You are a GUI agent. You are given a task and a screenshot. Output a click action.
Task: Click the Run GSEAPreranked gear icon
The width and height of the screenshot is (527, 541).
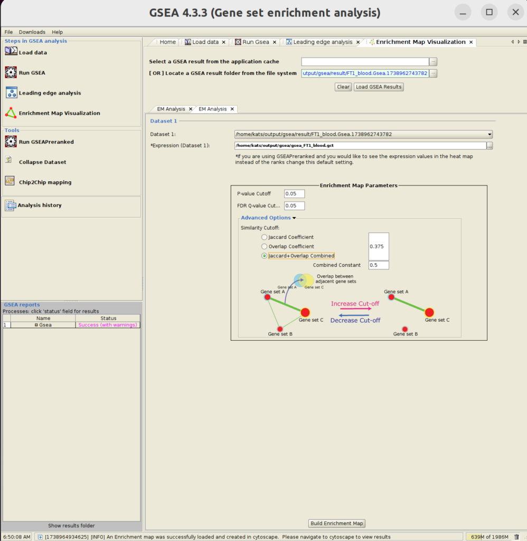11,142
